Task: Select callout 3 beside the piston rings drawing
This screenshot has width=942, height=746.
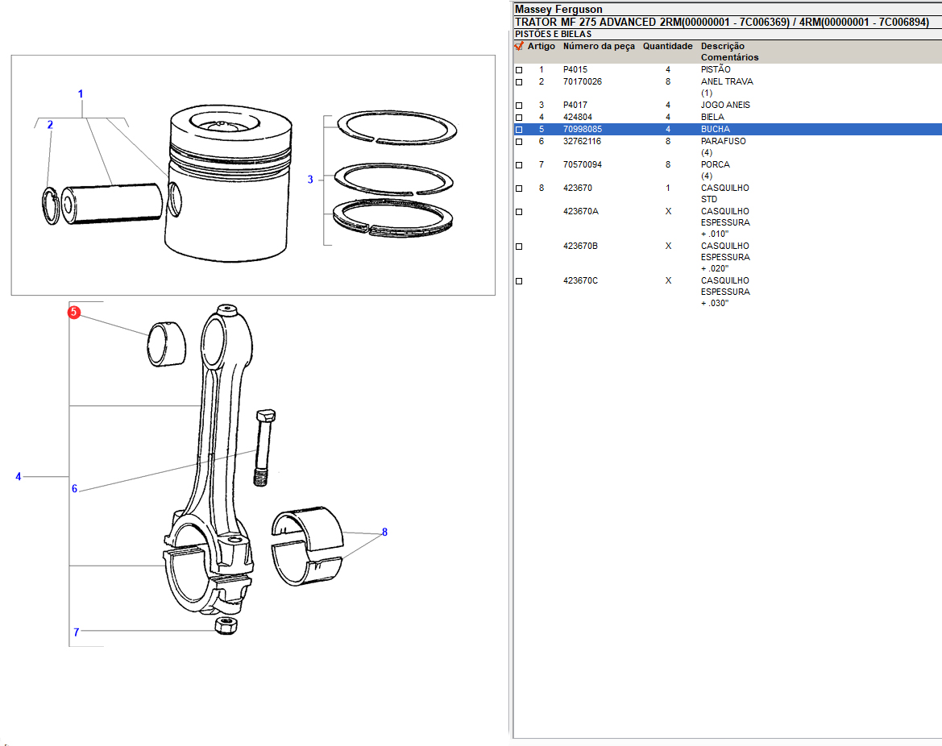Action: pos(310,180)
